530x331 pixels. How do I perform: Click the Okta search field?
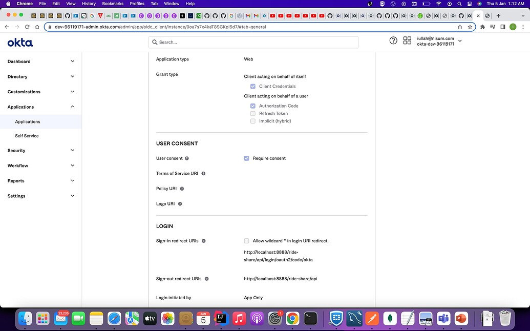pyautogui.click(x=253, y=42)
